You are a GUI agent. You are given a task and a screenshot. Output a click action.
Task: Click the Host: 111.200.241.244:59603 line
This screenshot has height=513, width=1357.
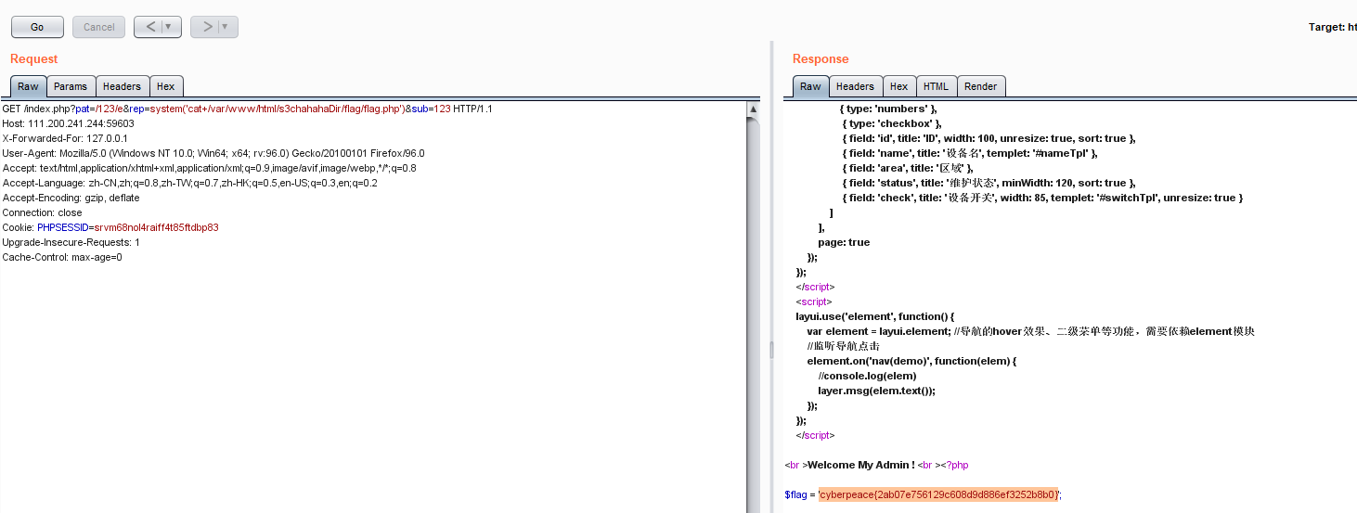(68, 123)
